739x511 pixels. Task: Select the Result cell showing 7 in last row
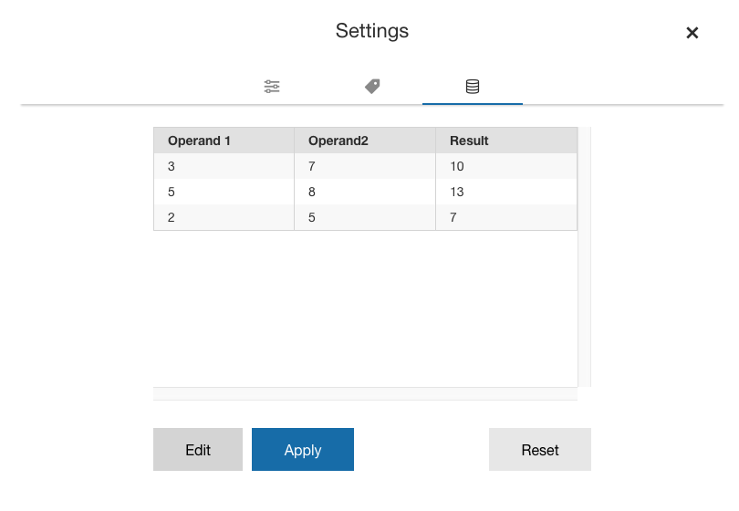point(506,217)
